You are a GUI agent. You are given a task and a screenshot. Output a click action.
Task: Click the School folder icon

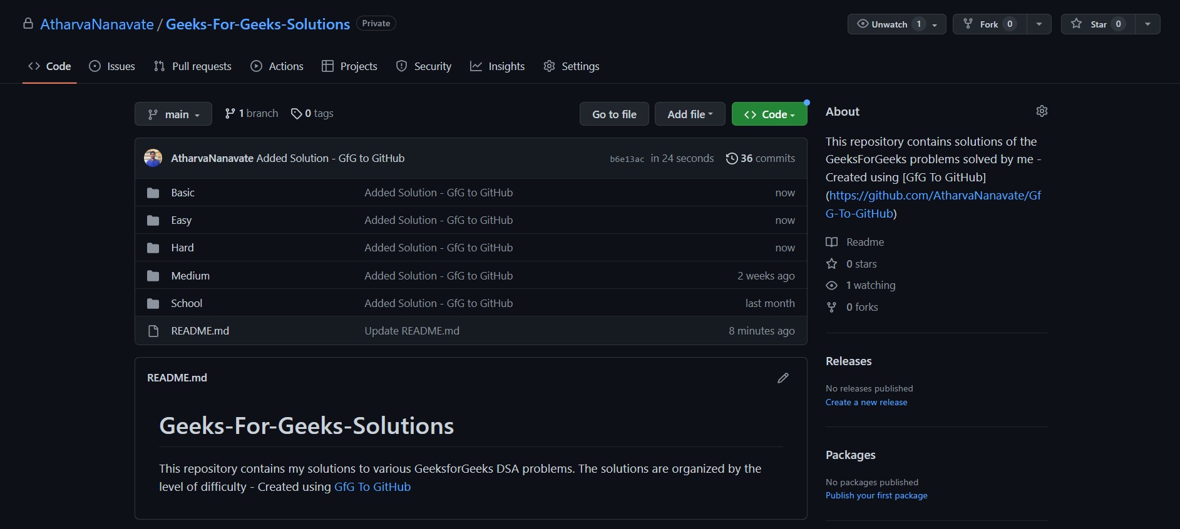[x=153, y=303]
